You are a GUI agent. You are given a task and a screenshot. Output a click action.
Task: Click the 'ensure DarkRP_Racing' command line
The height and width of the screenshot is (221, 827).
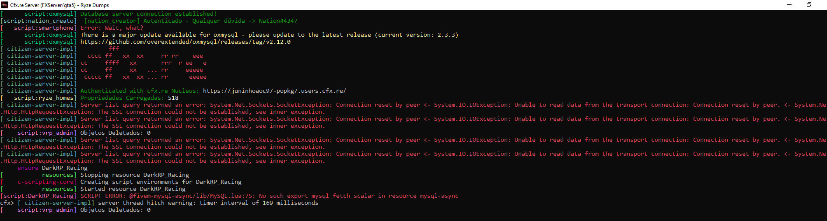click(53, 168)
